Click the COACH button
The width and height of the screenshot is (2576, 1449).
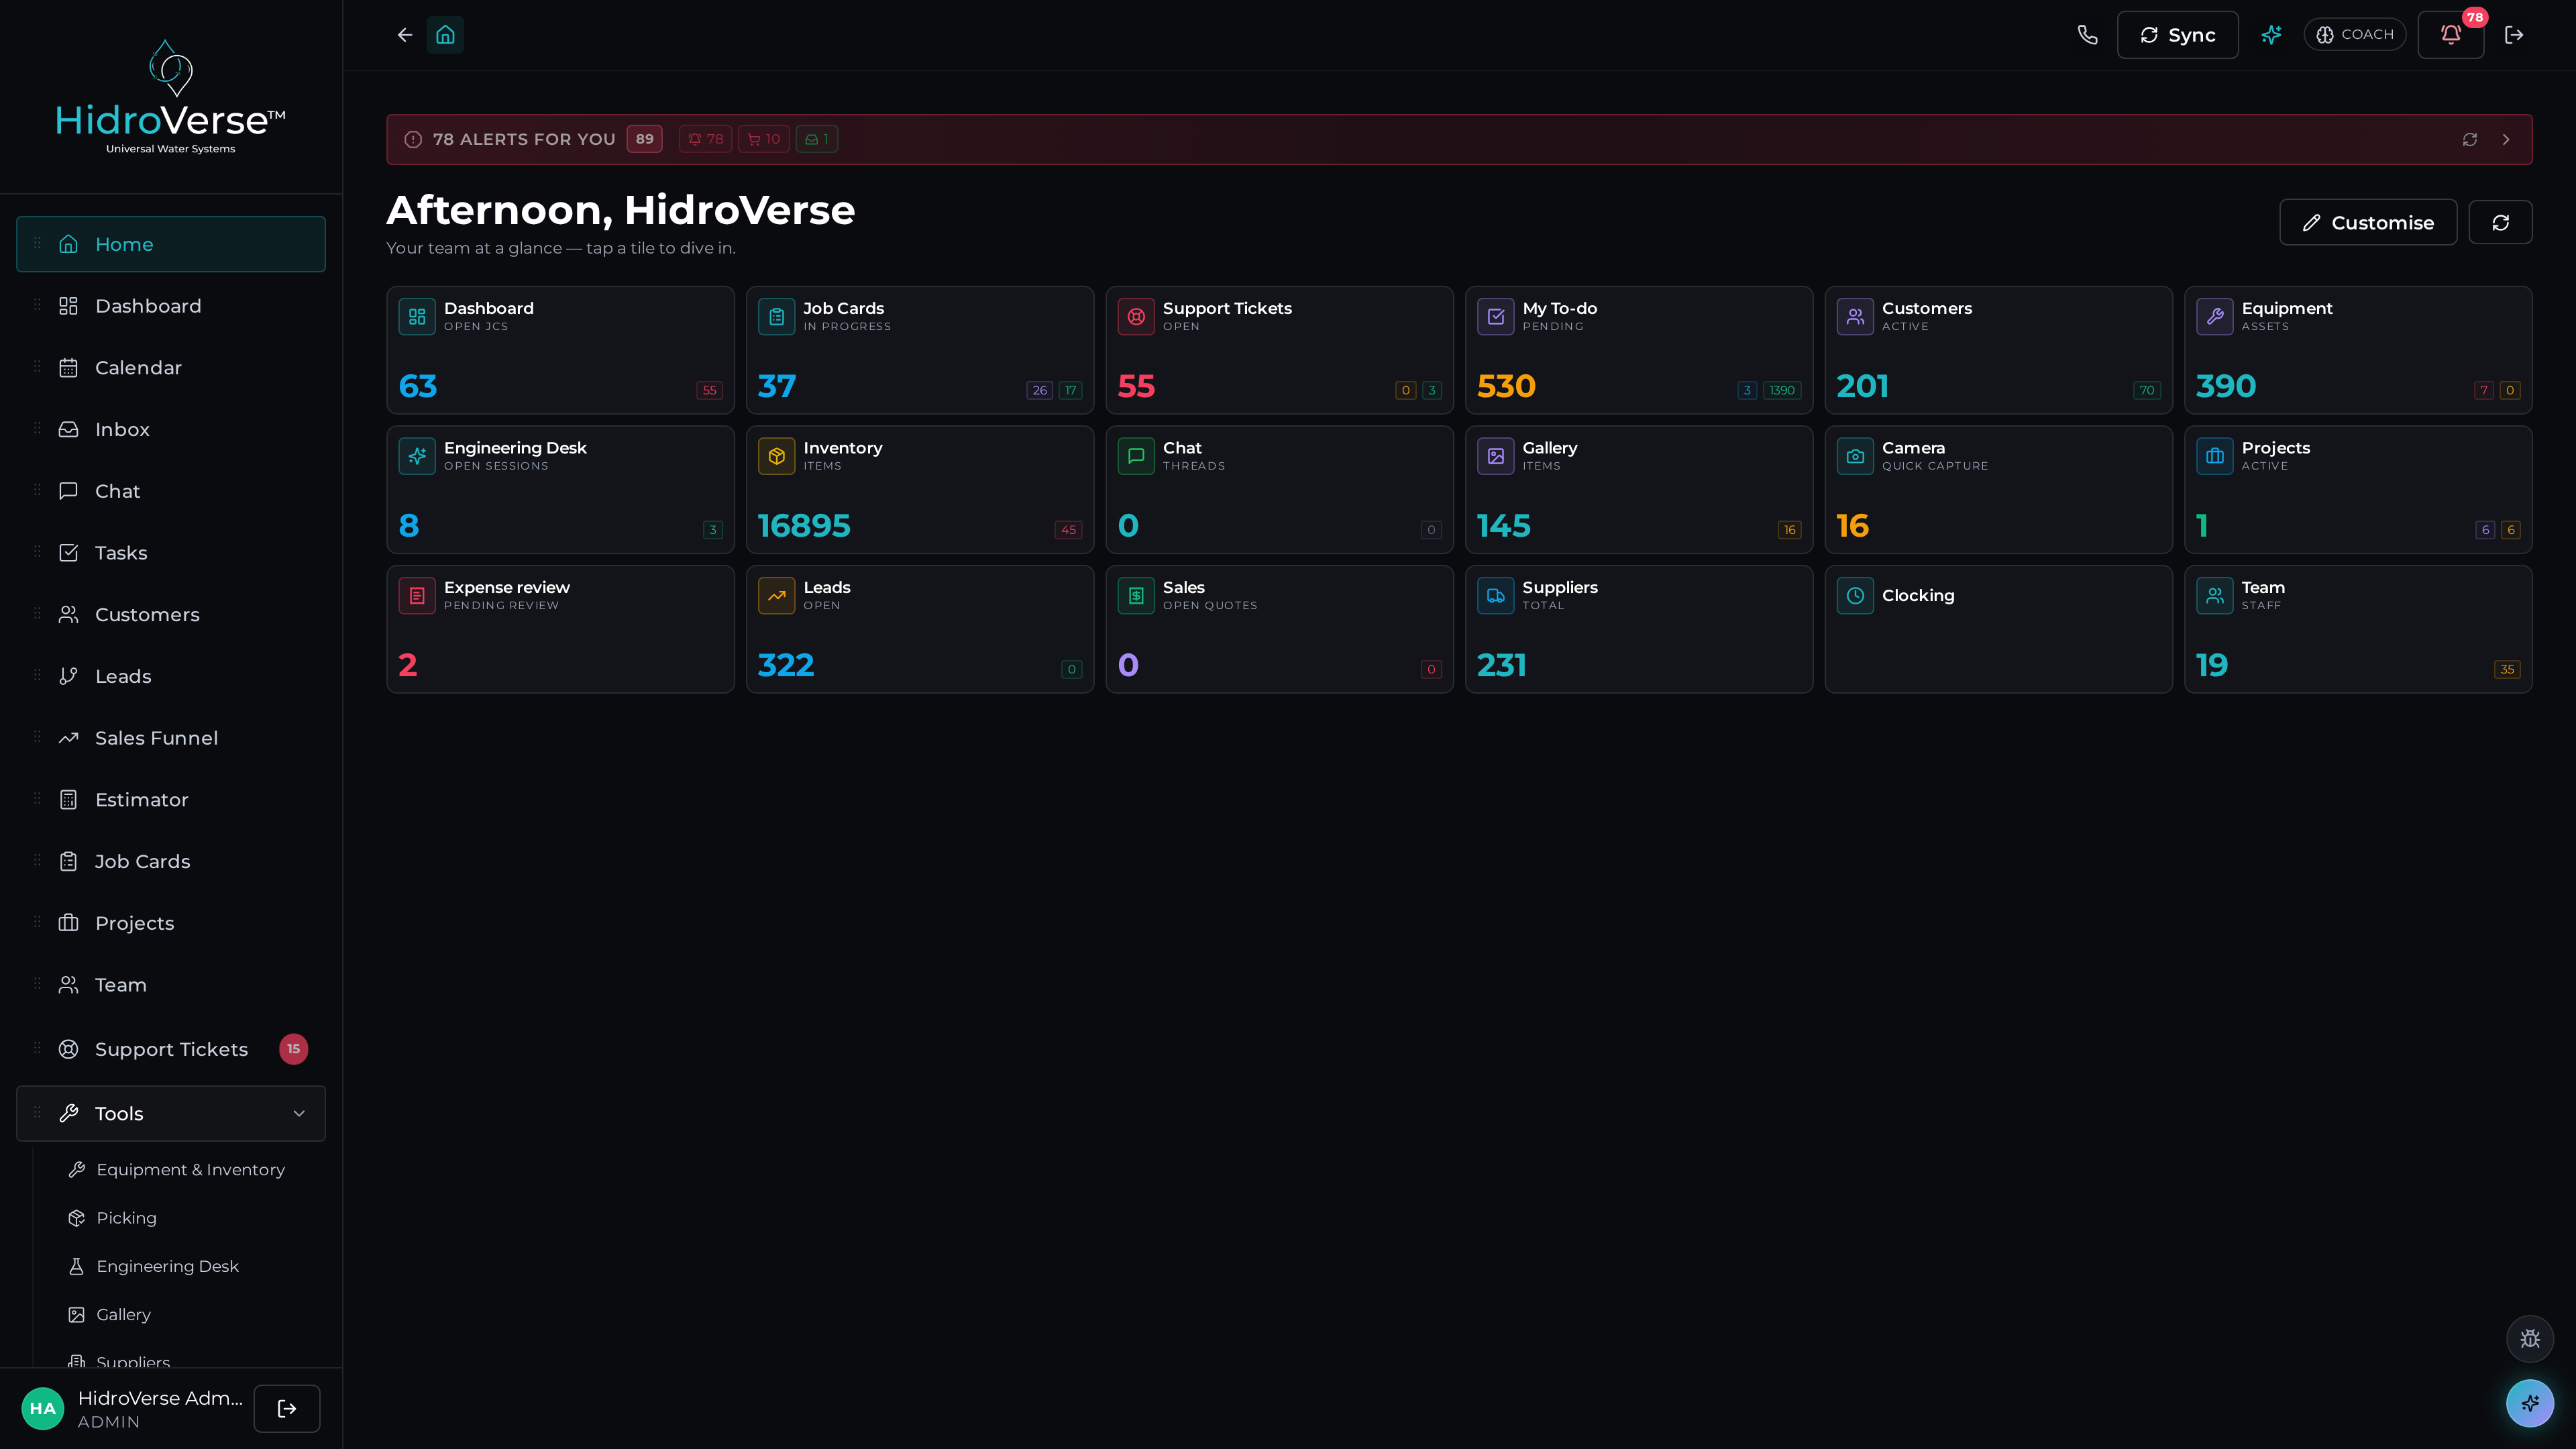coord(2354,35)
